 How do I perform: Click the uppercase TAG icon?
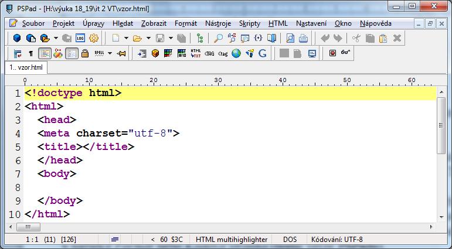pos(209,53)
